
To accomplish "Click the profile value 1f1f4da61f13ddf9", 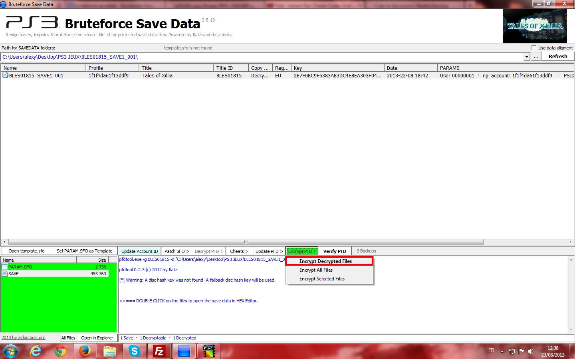I will (109, 75).
